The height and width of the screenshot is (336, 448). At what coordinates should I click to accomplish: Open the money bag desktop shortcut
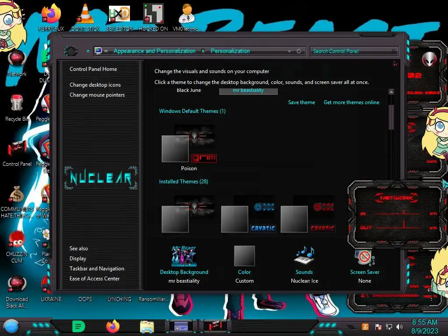[x=17, y=194]
